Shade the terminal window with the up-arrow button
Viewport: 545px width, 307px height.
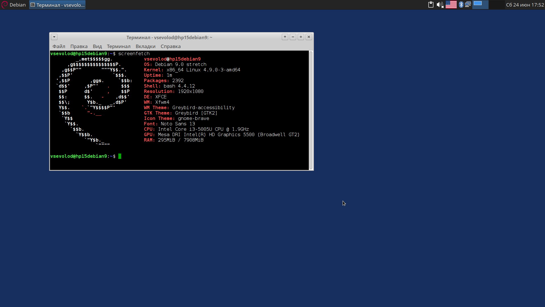pyautogui.click(x=285, y=37)
